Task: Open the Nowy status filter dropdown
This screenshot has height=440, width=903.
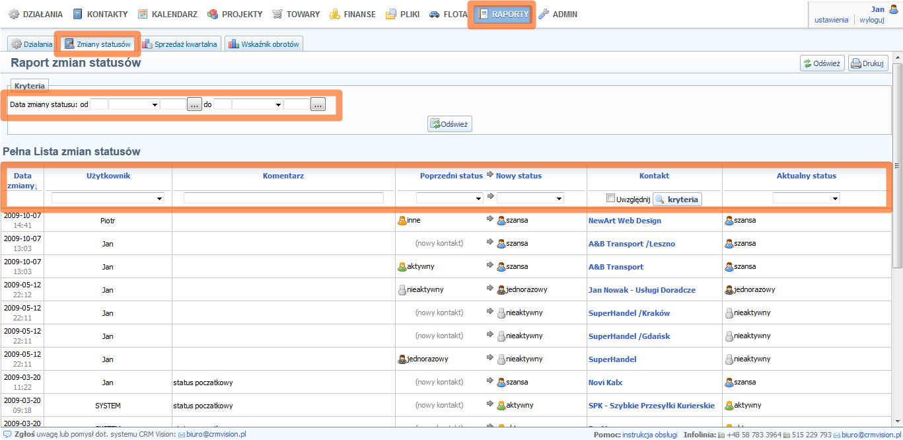Action: tap(530, 198)
